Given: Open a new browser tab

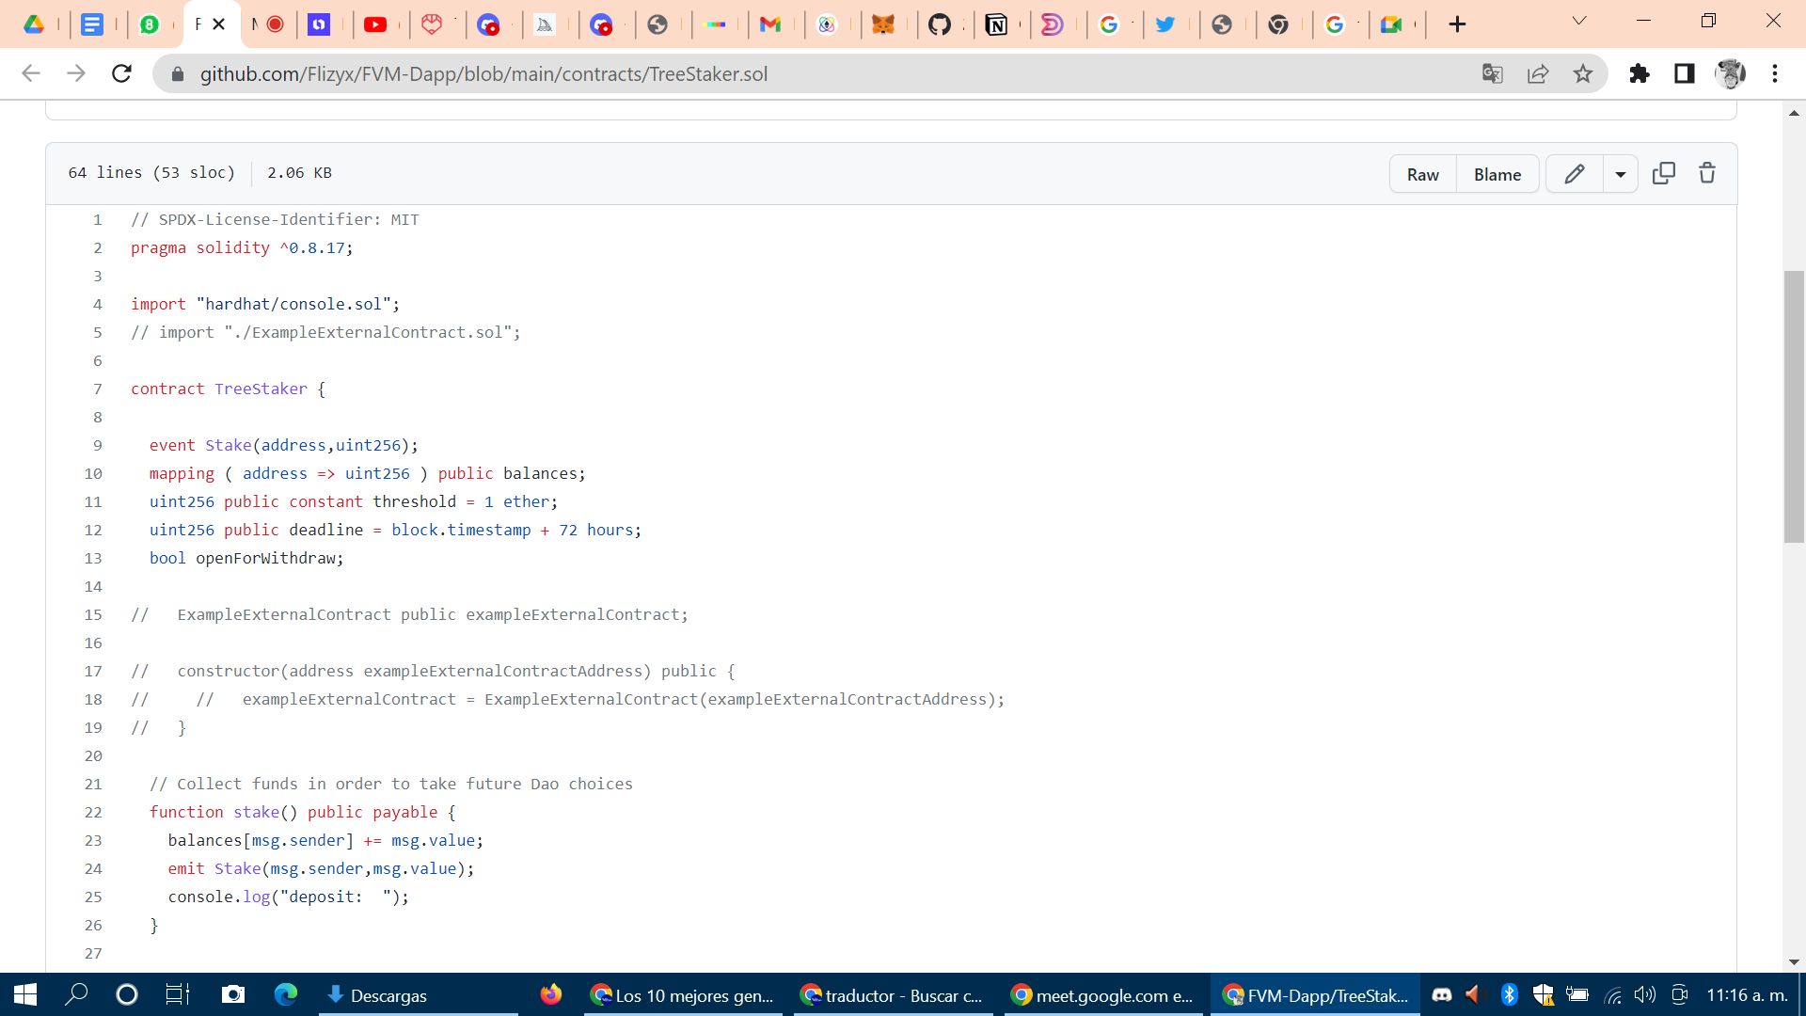Looking at the screenshot, I should point(1457,24).
